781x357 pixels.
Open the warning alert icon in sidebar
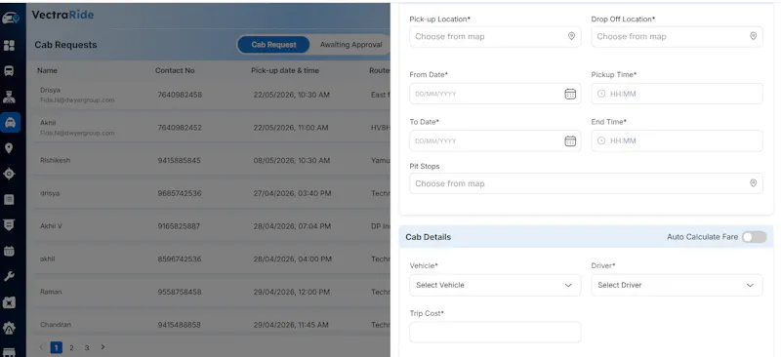point(9,328)
